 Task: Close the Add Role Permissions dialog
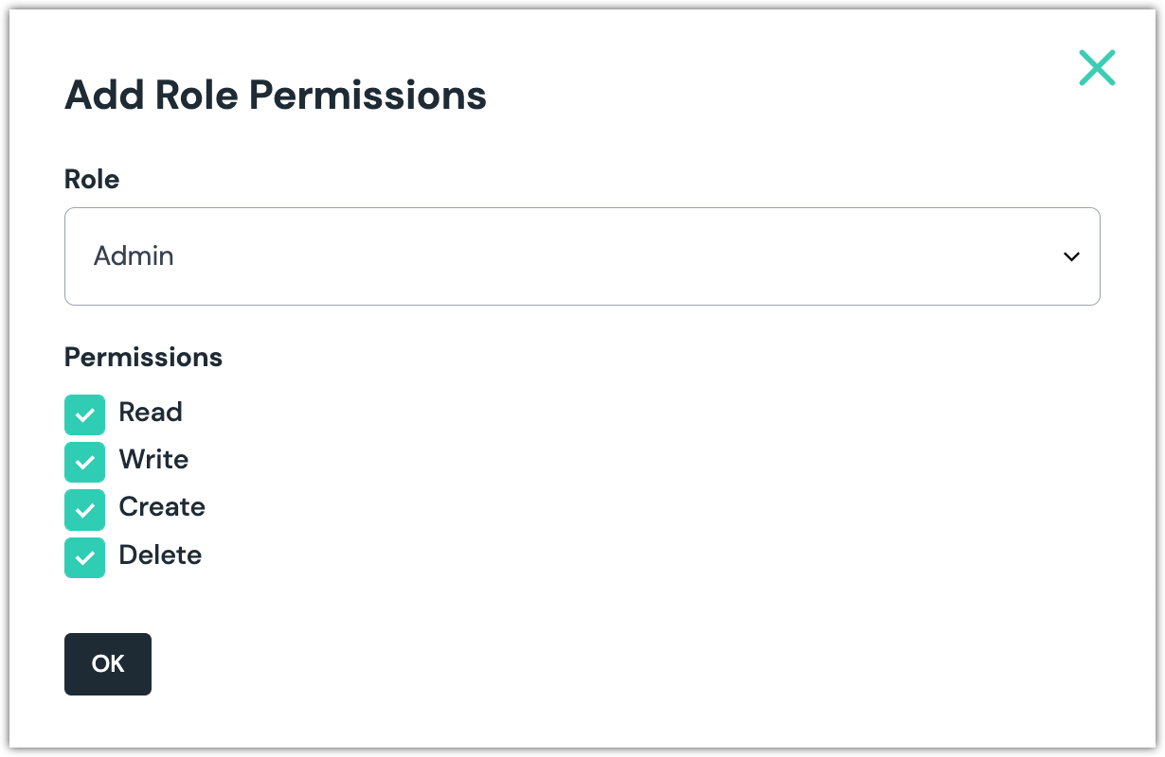click(x=1097, y=68)
